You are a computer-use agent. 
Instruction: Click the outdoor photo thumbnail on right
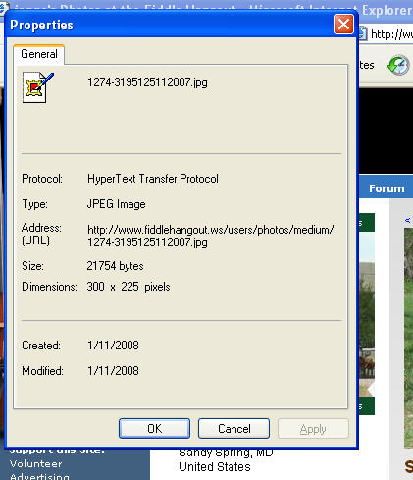click(x=408, y=337)
